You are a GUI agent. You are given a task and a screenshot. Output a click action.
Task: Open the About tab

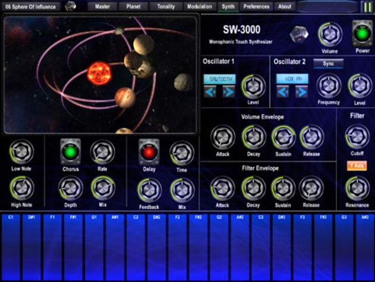click(x=285, y=7)
